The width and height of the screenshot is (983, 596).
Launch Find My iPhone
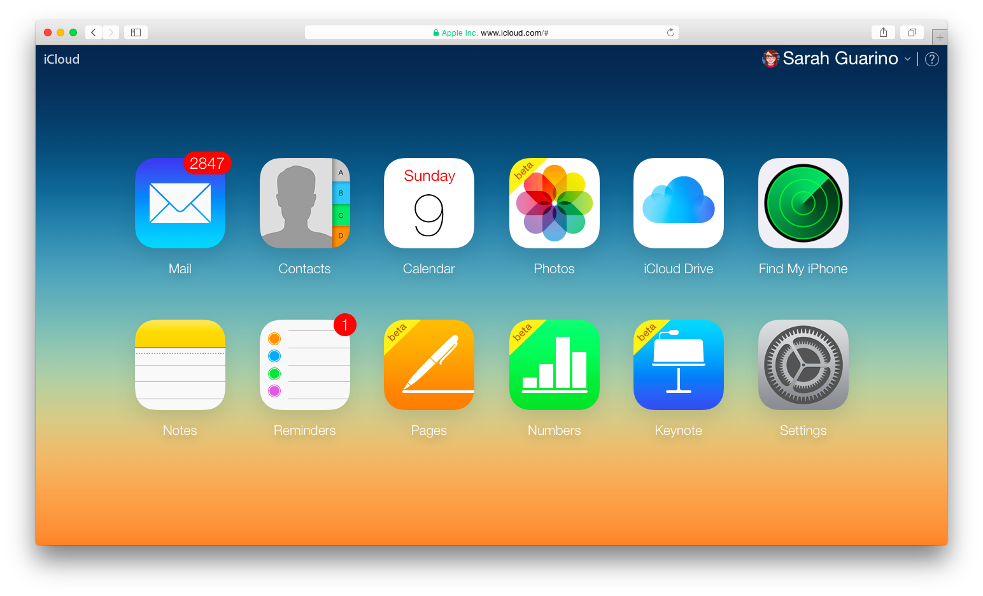pos(803,204)
